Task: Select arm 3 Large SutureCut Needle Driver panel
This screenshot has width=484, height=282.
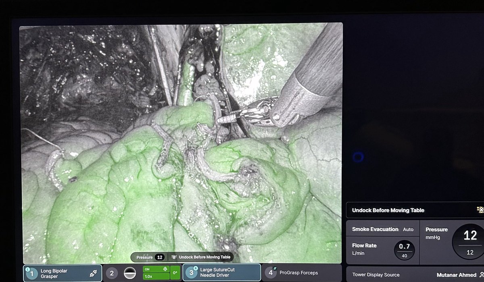Action: [222, 272]
